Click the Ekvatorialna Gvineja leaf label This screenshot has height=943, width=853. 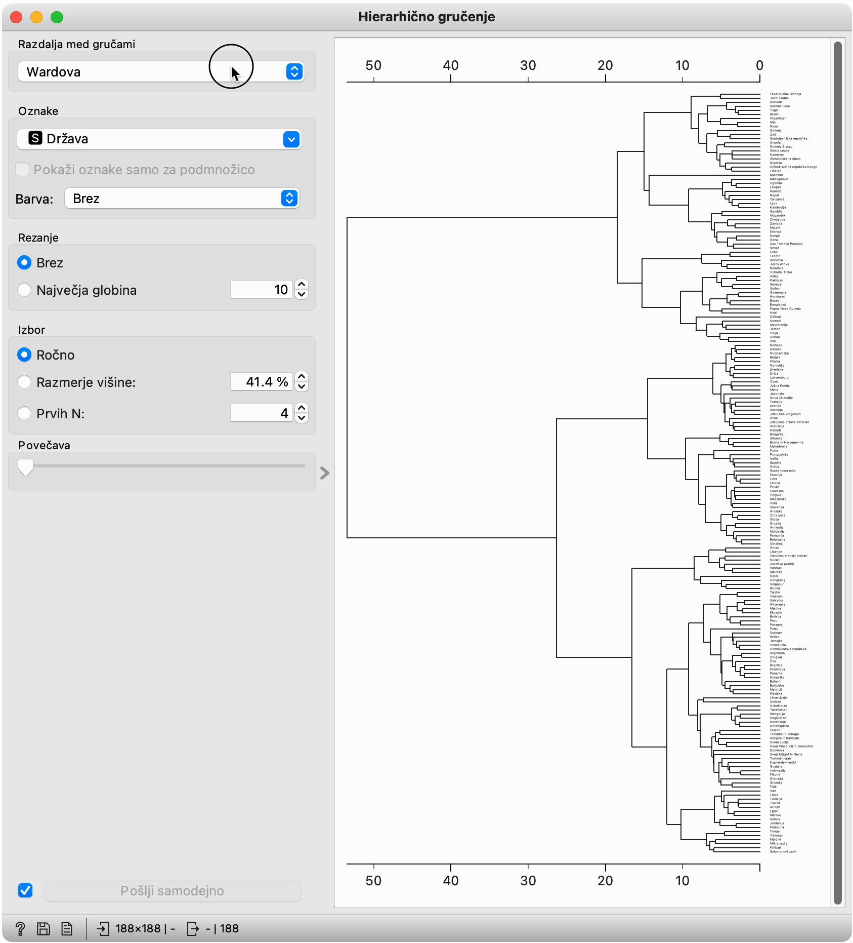(x=785, y=94)
